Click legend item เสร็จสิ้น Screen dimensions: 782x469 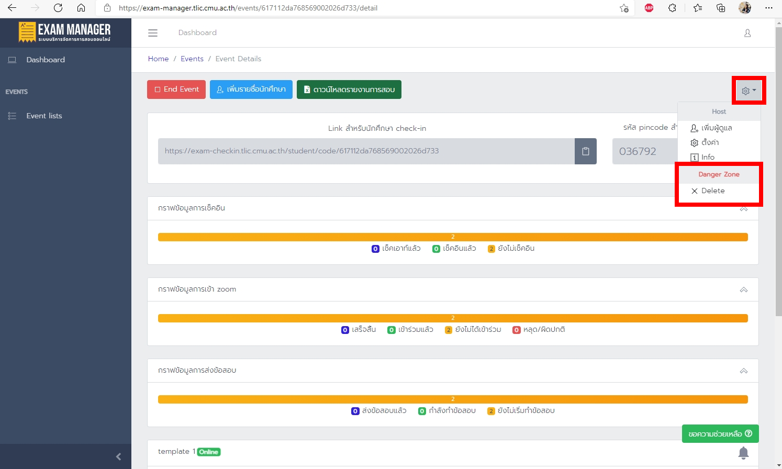[359, 330]
